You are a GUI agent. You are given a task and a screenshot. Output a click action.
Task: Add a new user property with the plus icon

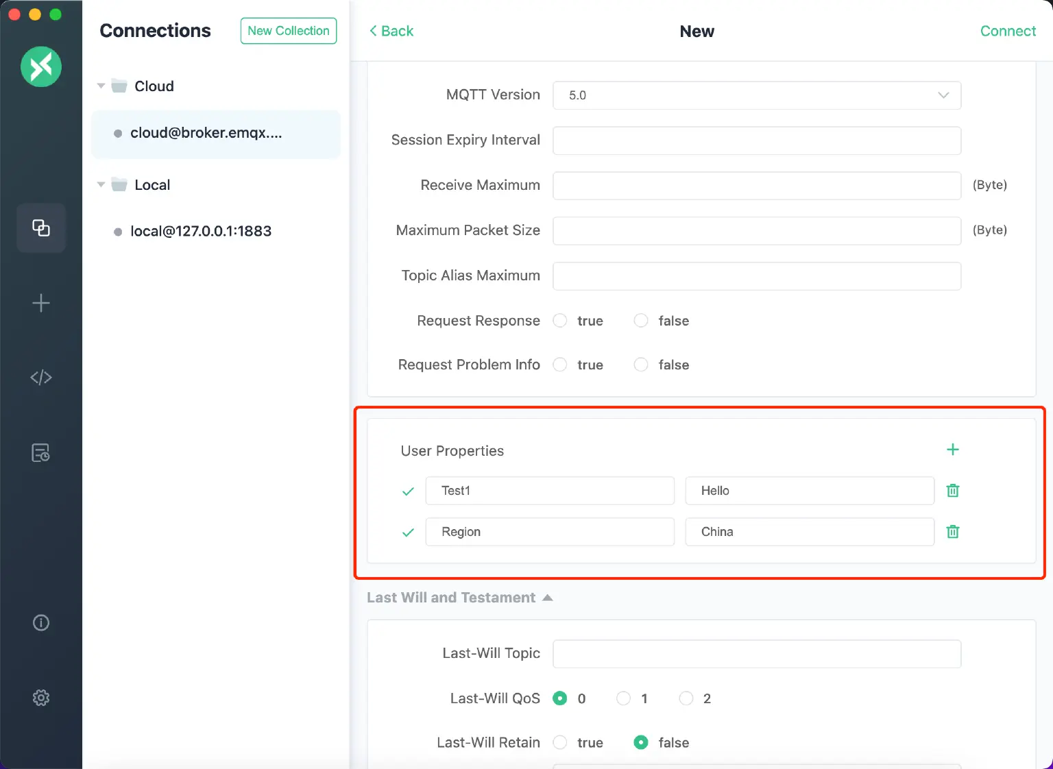952,450
